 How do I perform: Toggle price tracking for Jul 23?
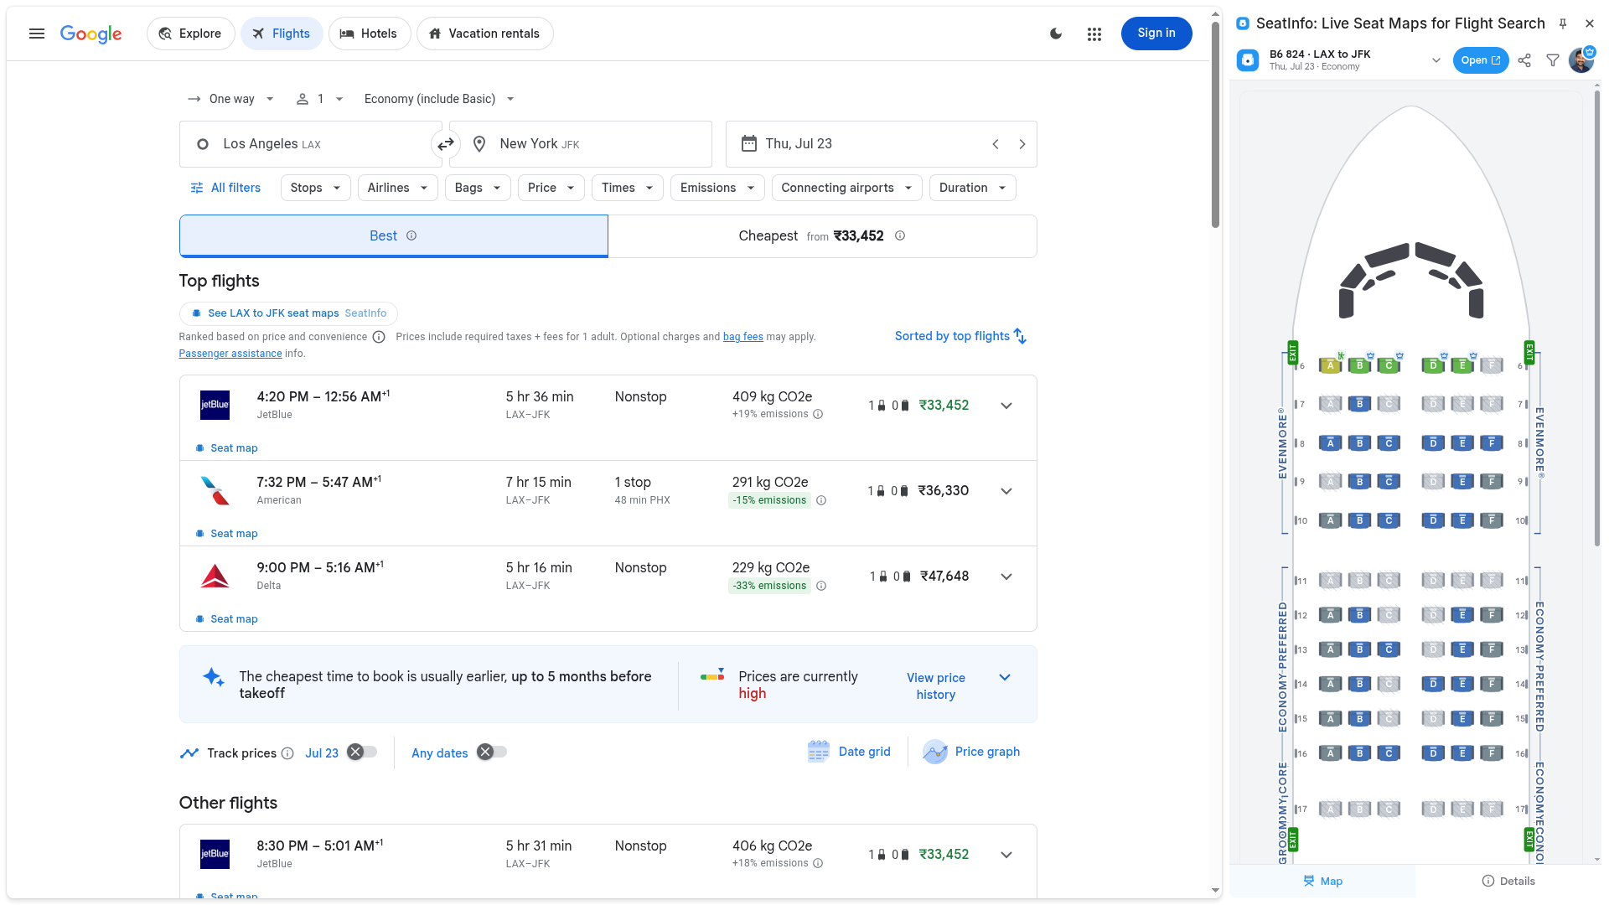[363, 752]
